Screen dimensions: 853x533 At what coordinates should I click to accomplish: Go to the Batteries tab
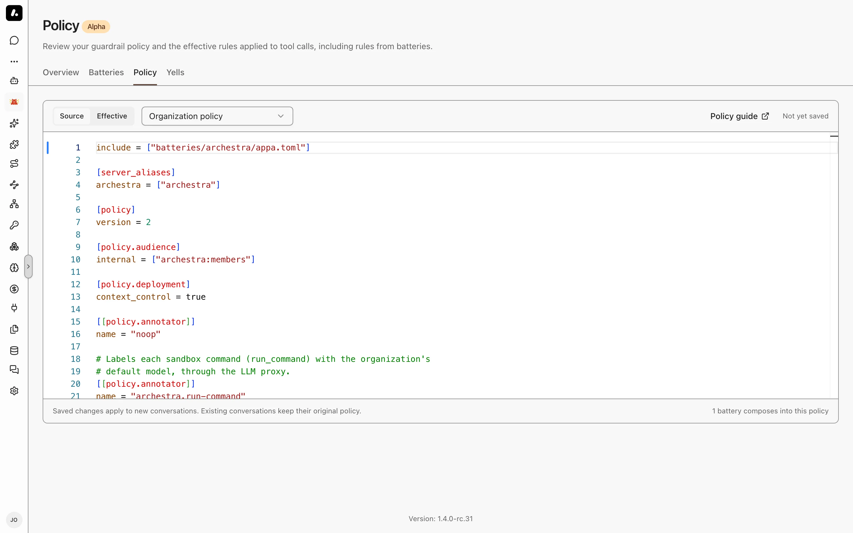(x=106, y=72)
